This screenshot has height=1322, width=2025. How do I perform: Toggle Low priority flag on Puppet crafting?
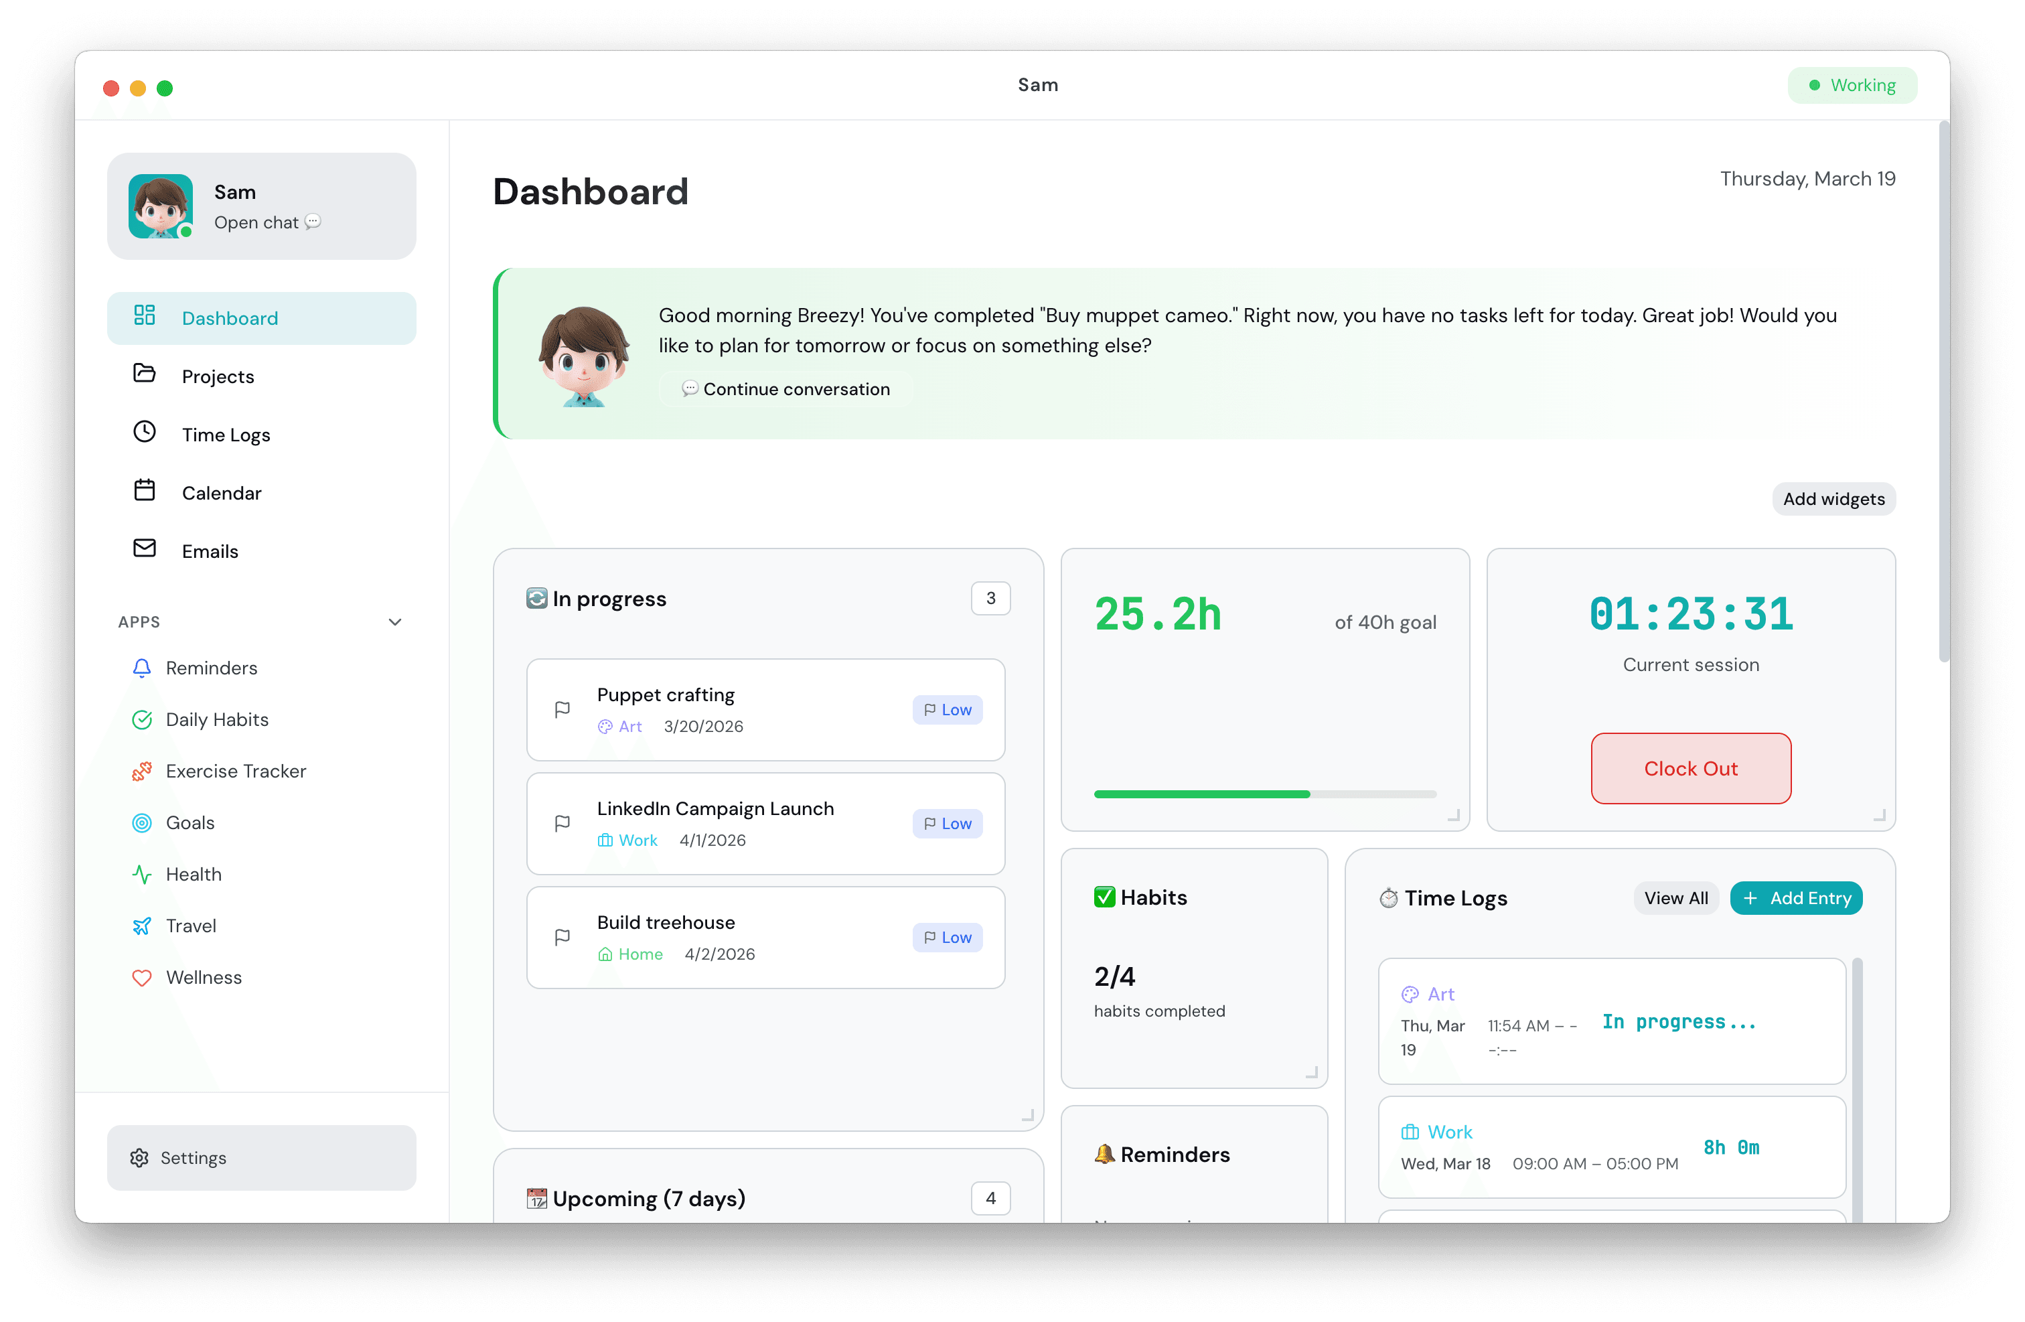947,709
